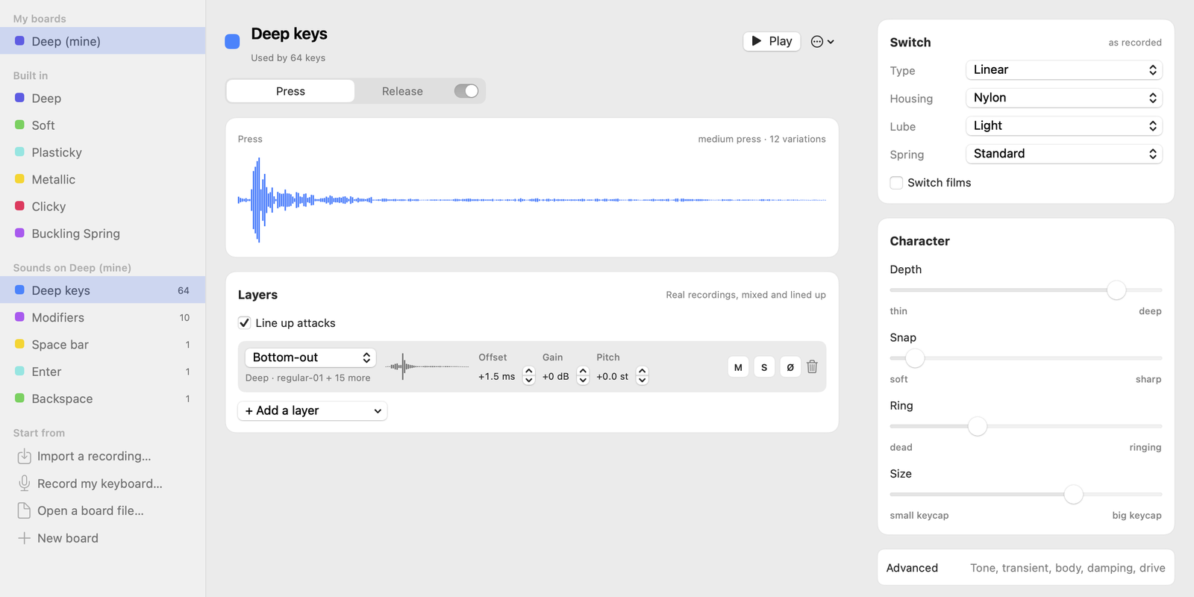
Task: Uncheck Line up attacks checkbox
Action: tap(244, 322)
